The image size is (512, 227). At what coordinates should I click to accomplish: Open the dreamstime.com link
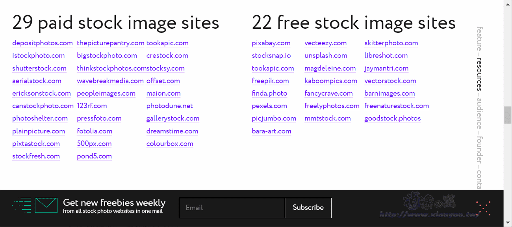(x=172, y=131)
